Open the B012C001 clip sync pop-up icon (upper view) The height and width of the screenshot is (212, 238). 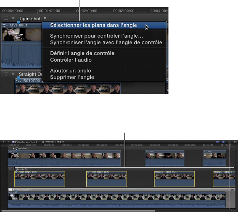click(x=19, y=81)
